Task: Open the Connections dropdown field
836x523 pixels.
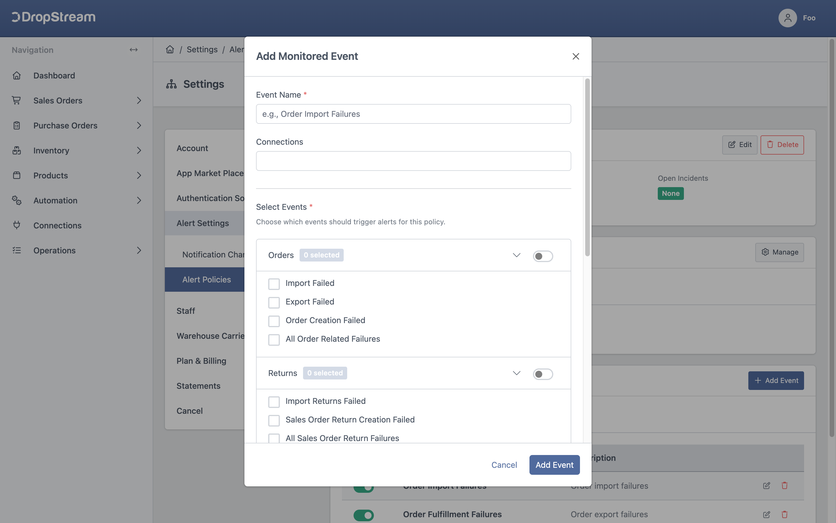Action: (413, 161)
